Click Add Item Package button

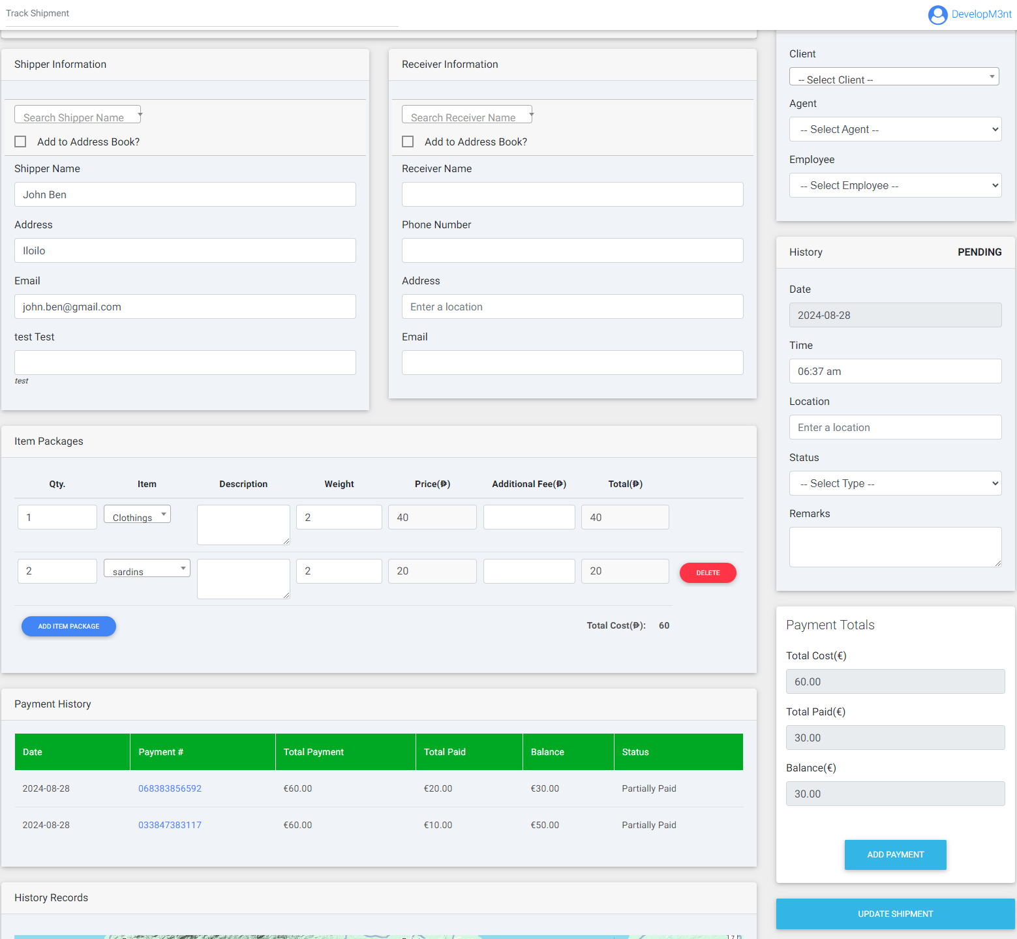click(x=68, y=626)
